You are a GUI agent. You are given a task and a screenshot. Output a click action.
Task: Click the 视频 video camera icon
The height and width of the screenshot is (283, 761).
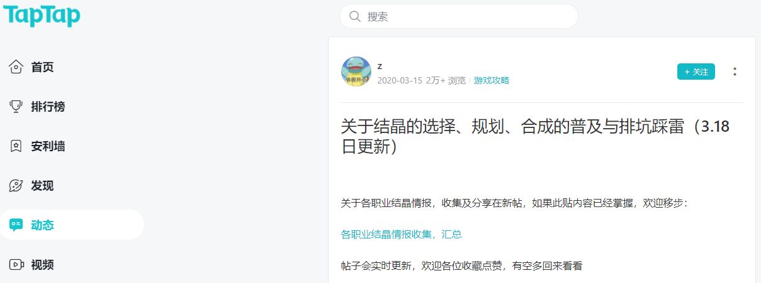tap(16, 265)
